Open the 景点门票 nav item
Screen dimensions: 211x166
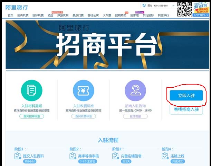pyautogui.click(x=78, y=15)
